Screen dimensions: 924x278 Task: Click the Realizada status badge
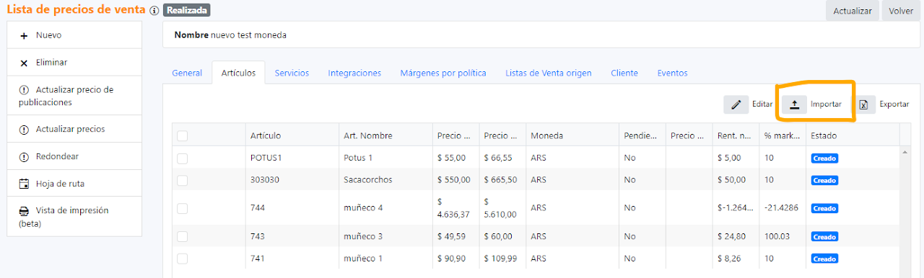point(186,11)
